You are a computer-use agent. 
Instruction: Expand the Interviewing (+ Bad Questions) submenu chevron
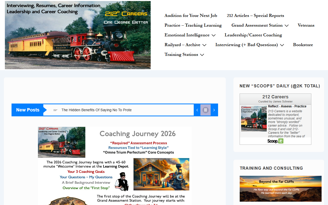282,45
